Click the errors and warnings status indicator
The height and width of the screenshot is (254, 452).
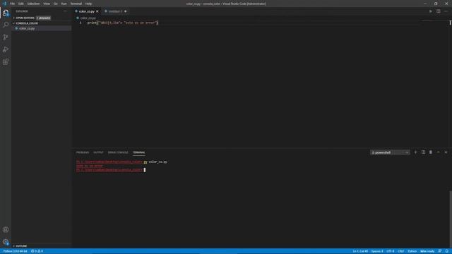pyautogui.click(x=37, y=251)
